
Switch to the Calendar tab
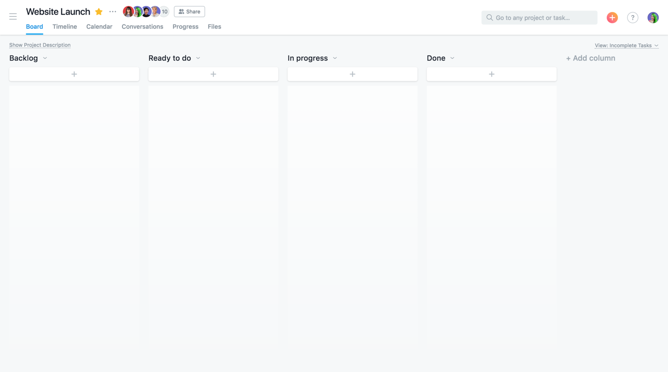tap(99, 27)
